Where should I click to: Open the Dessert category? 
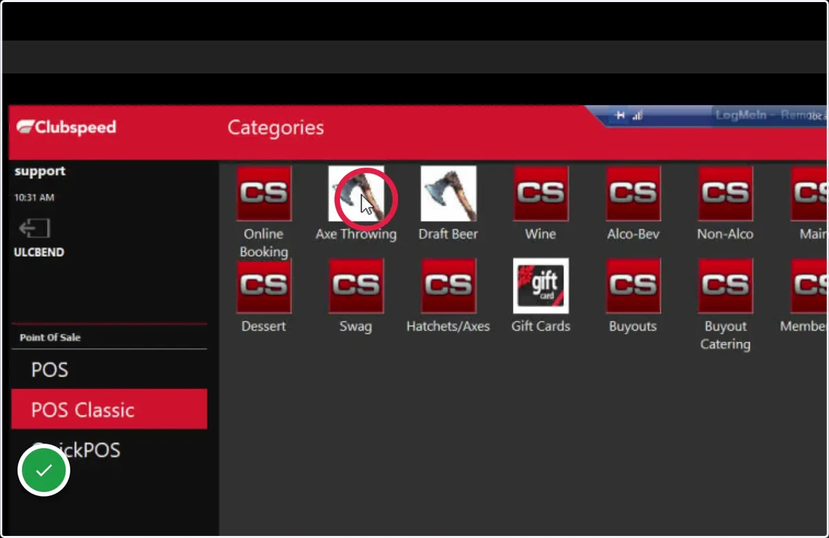[263, 286]
